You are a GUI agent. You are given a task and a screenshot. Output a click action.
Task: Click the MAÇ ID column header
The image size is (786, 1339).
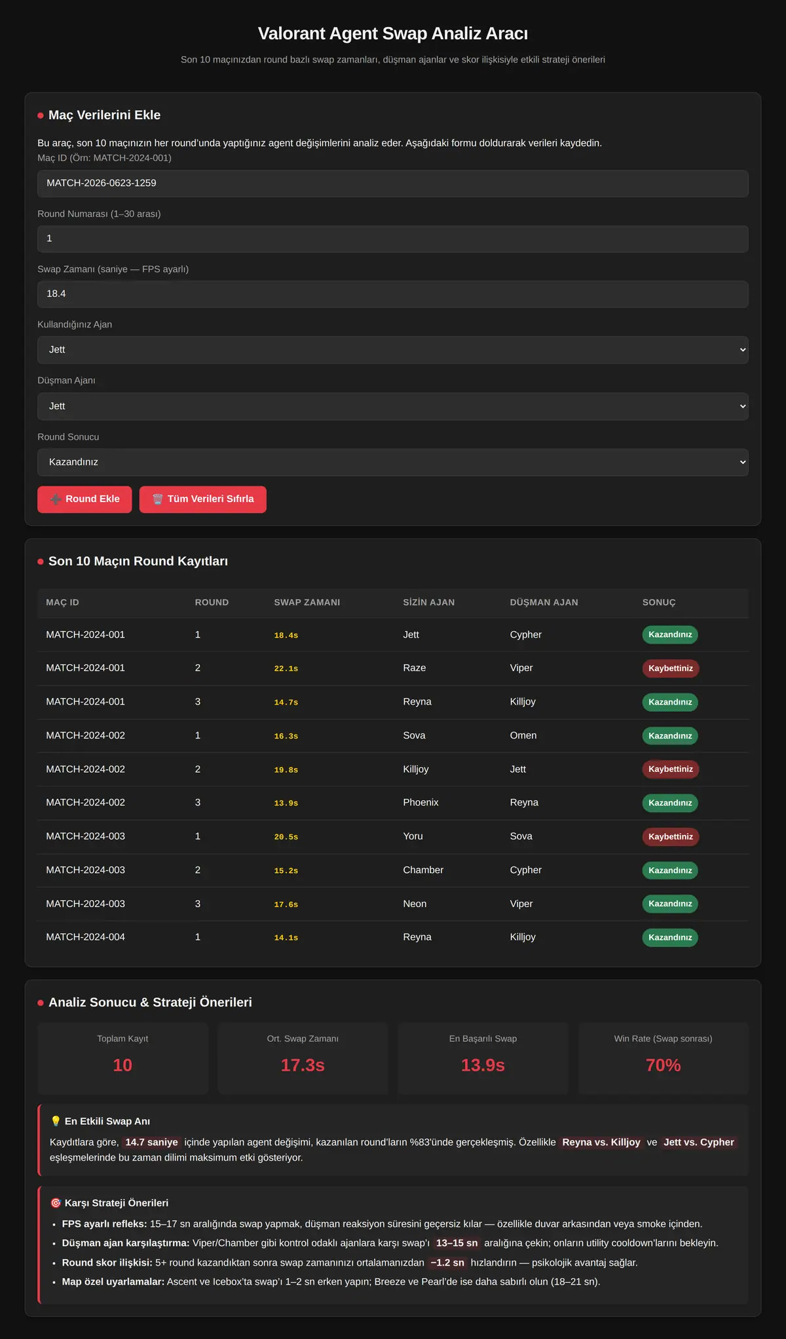tap(62, 602)
